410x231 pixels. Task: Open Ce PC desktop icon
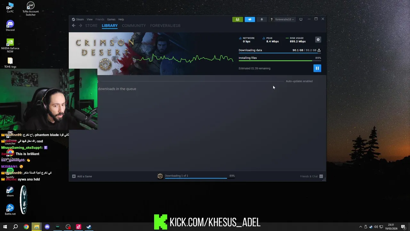pos(10,7)
